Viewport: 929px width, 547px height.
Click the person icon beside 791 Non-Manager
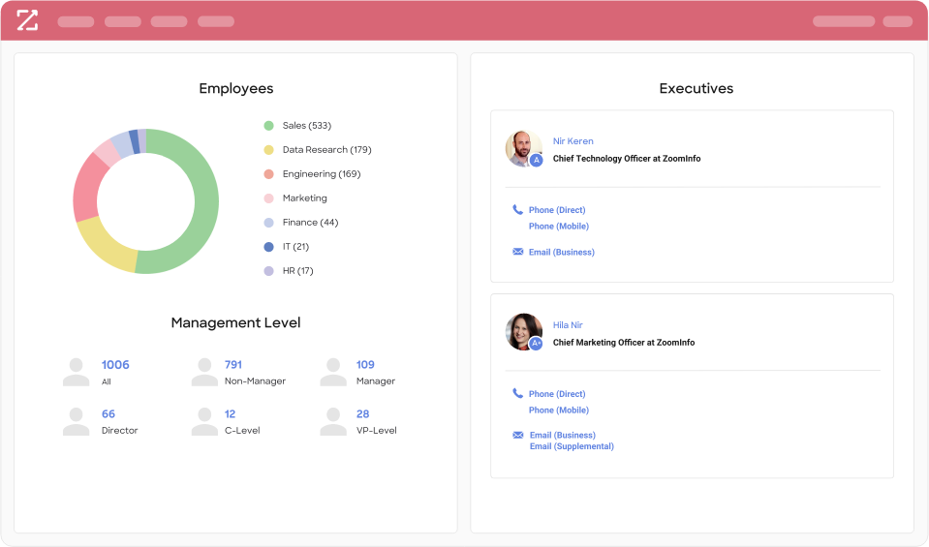(x=204, y=372)
